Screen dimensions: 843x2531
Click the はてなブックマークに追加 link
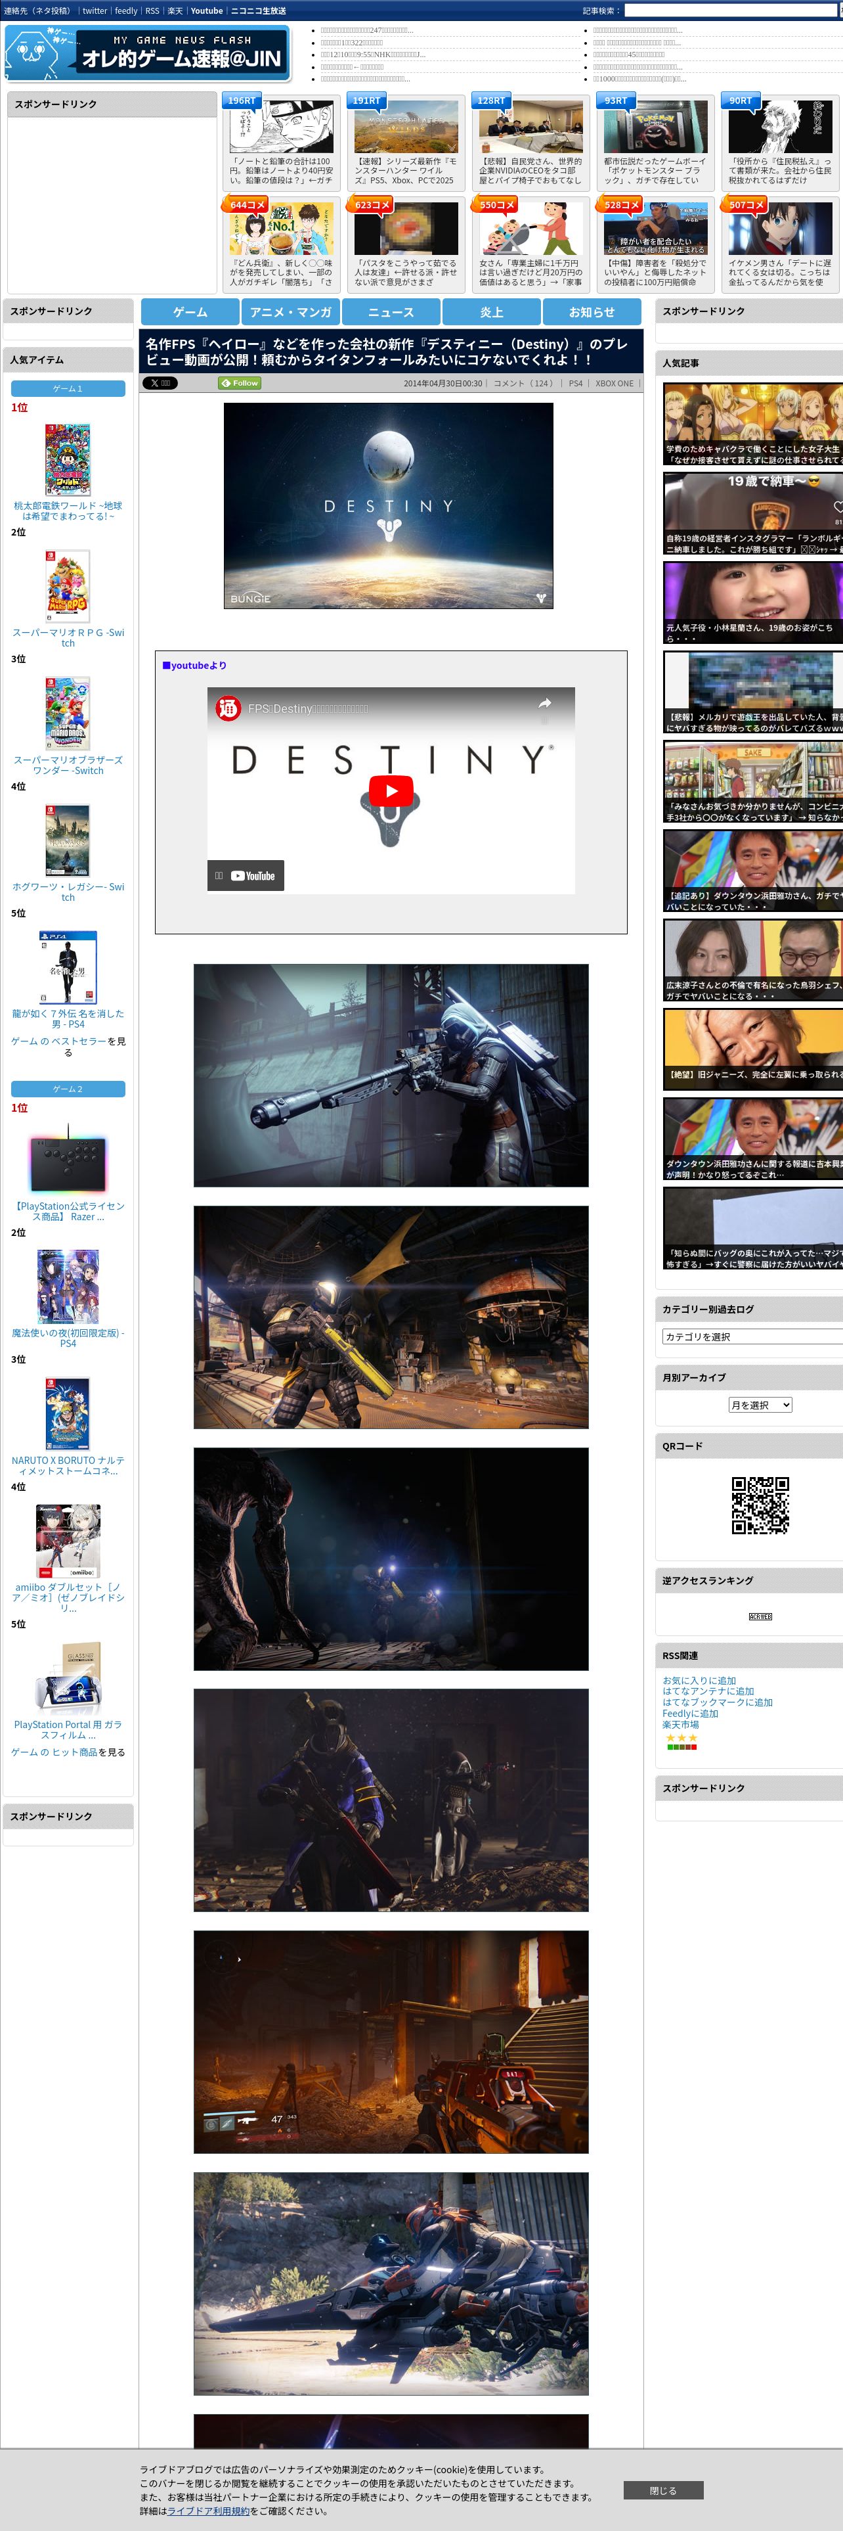[718, 1702]
